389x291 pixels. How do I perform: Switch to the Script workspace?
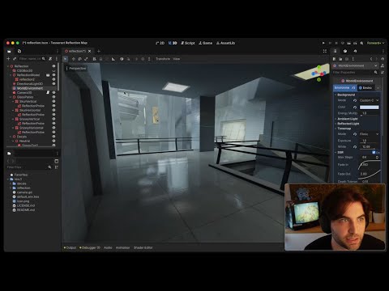188,43
